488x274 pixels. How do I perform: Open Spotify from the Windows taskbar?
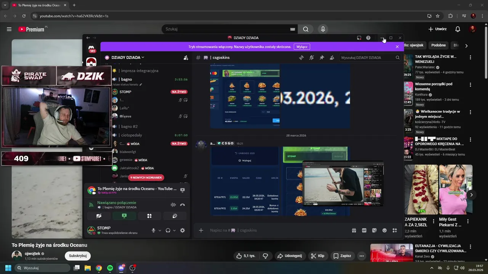[110, 268]
